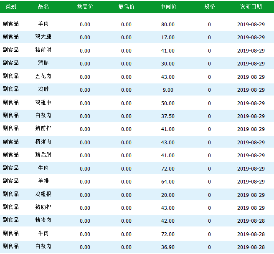This screenshot has width=274, height=254.
Task: Click the 43.00 middle price for 猪肋排
Action: [x=168, y=208]
